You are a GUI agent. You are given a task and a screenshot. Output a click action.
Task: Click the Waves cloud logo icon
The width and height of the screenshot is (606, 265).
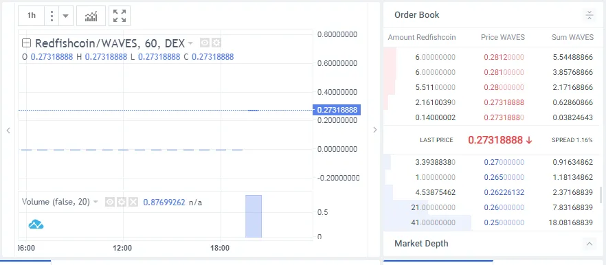coord(36,224)
